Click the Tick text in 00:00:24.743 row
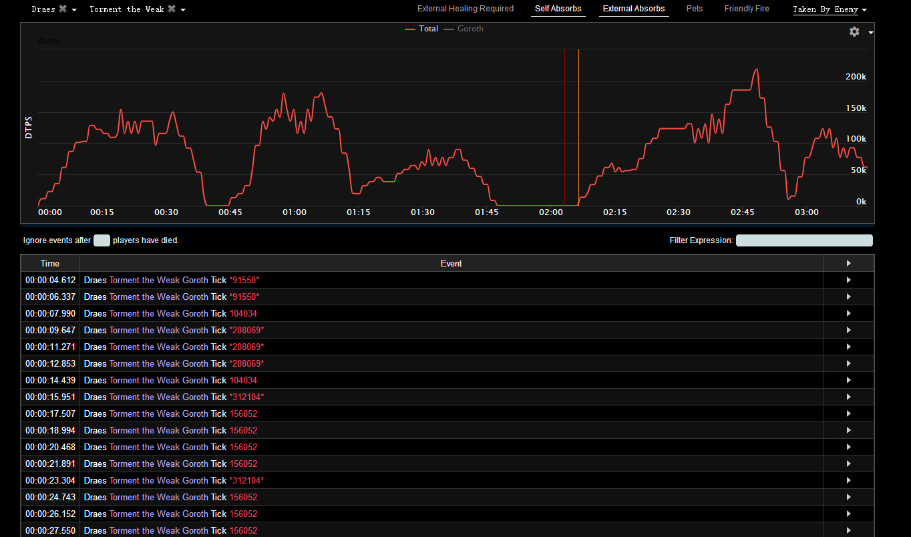 click(218, 497)
